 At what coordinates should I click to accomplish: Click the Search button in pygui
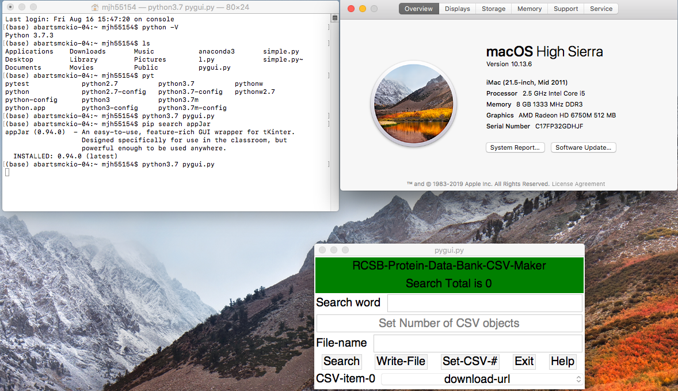(342, 361)
